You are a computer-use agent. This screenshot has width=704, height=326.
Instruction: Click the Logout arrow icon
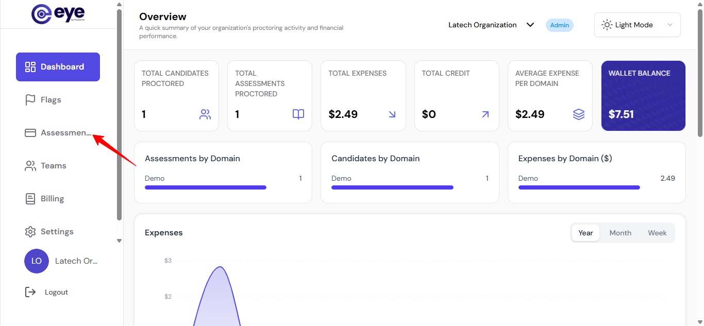[x=30, y=292]
